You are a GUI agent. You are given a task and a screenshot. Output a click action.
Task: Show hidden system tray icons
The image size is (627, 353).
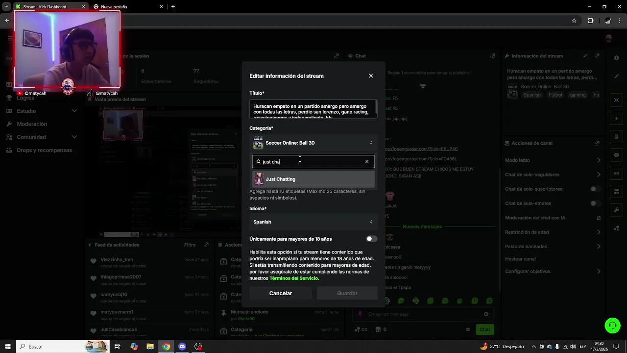coord(534,347)
